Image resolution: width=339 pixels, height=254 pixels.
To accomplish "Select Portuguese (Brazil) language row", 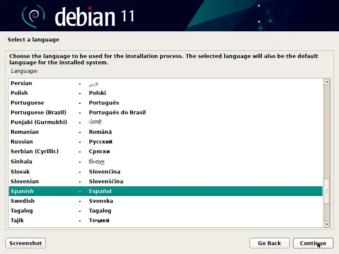I will pos(166,112).
